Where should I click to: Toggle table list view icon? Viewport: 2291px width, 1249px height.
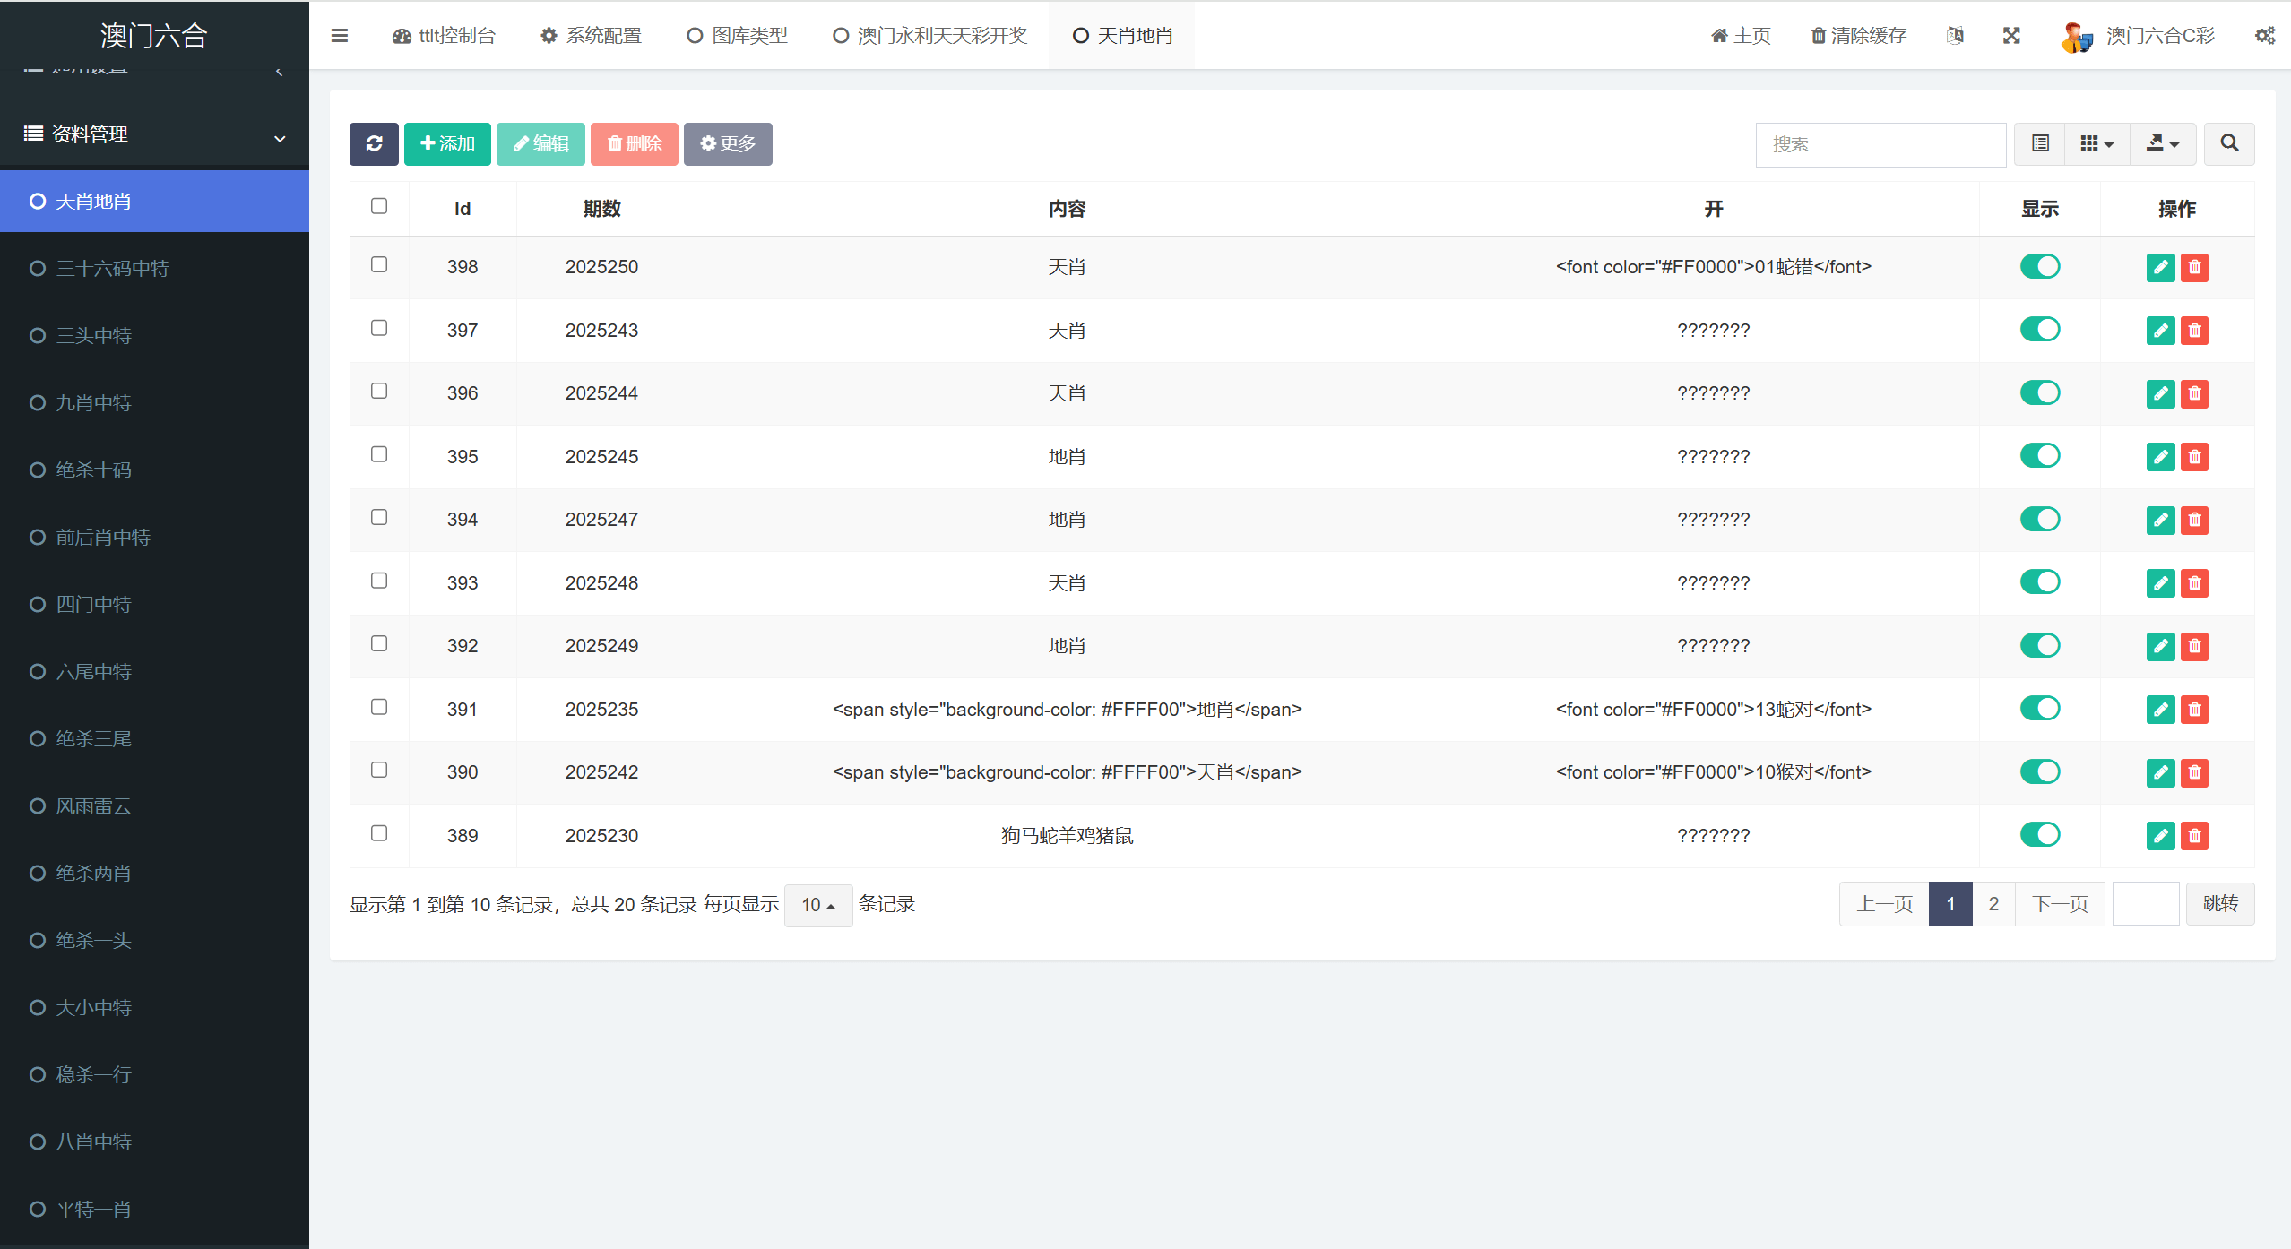click(x=2040, y=143)
